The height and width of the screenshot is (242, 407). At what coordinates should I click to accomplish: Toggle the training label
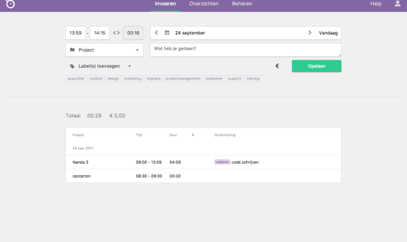[x=253, y=78]
